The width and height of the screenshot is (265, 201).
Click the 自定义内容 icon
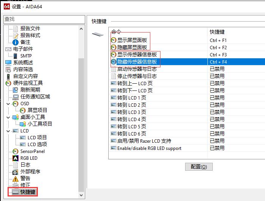coord(8,76)
